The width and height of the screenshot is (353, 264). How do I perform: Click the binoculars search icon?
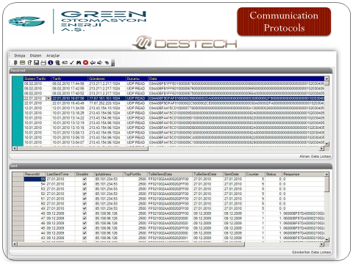click(79, 62)
